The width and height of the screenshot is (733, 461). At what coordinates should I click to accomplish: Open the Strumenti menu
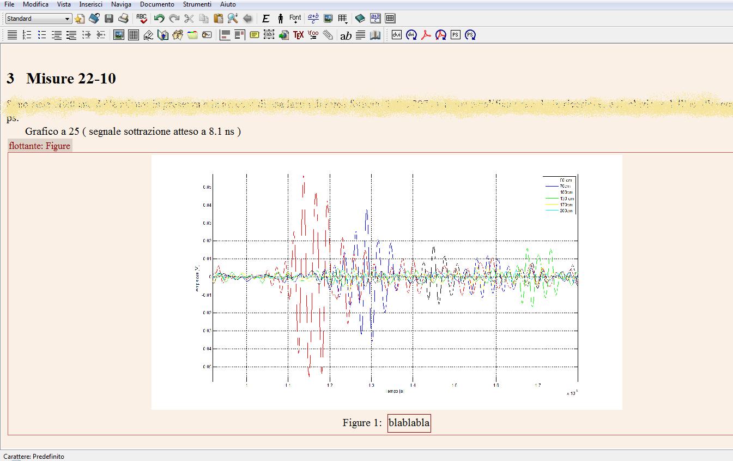[197, 4]
